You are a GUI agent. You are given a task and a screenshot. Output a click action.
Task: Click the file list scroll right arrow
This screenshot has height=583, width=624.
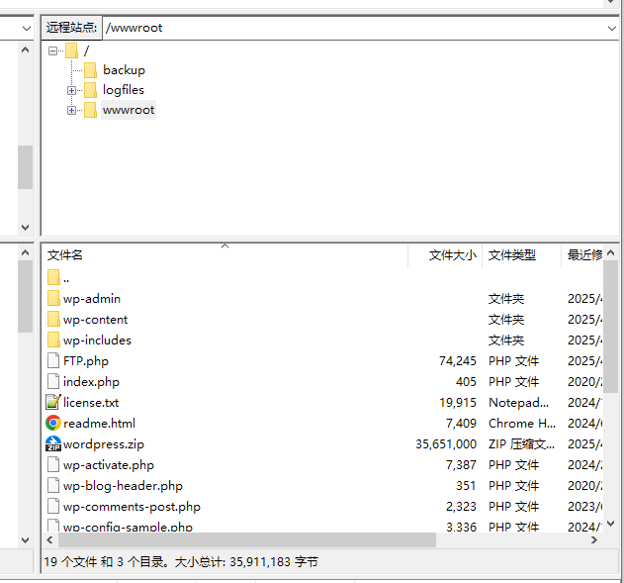tap(594, 540)
